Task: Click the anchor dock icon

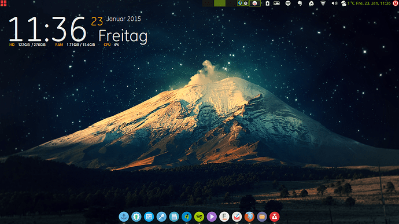Action: click(x=124, y=216)
